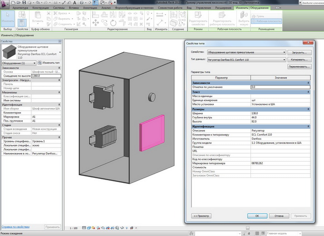Viewport: 324px width, 236px height.
Task: Toggle Sun Path icon in view control bar
Action: (x=93, y=228)
